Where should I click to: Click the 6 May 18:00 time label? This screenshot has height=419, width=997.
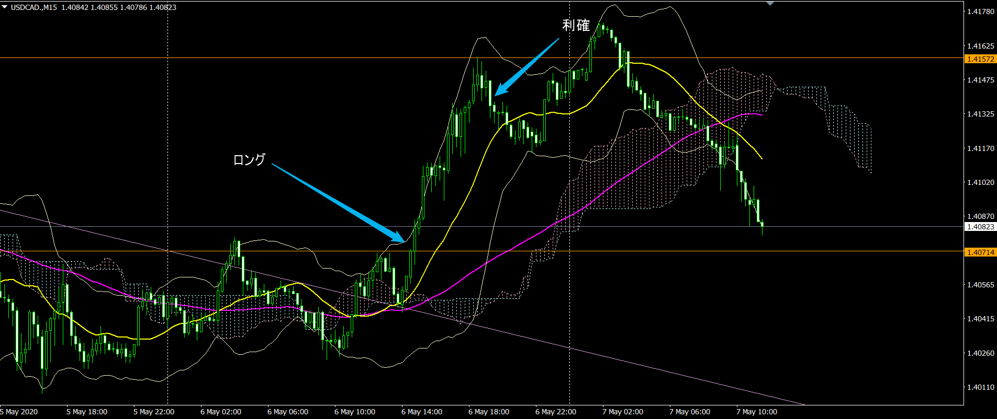489,412
